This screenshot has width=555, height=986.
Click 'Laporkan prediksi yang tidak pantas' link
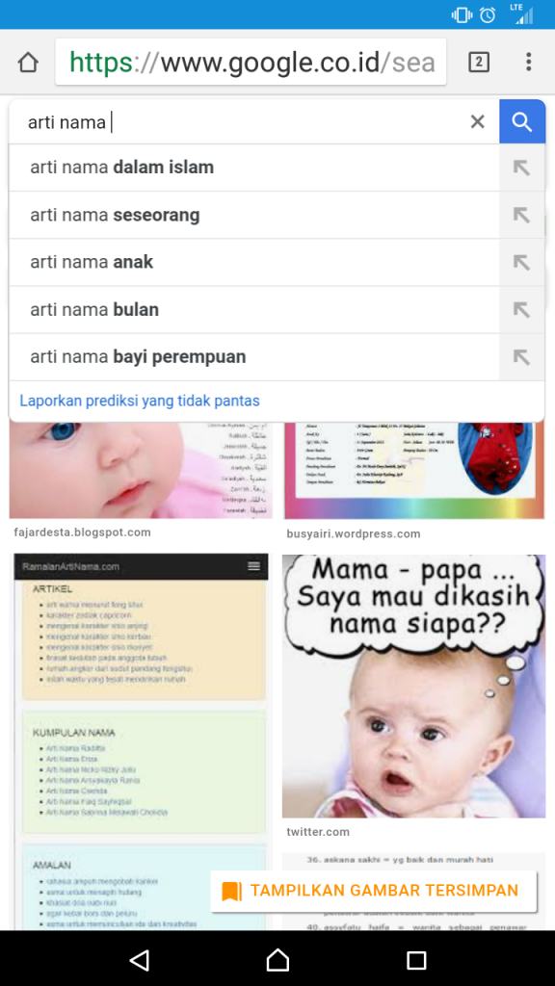coord(140,401)
